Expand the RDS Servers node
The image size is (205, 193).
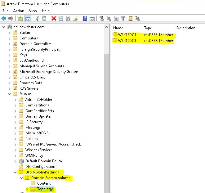(9, 88)
